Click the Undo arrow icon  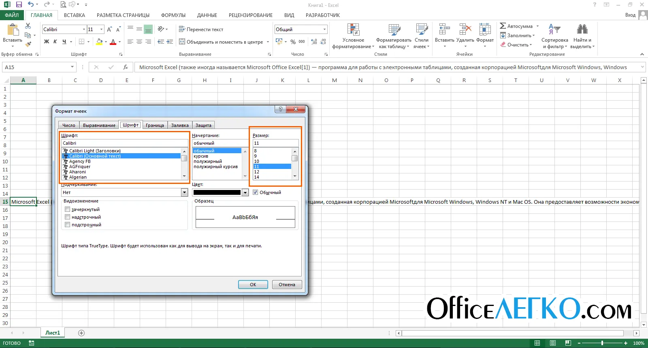click(31, 5)
